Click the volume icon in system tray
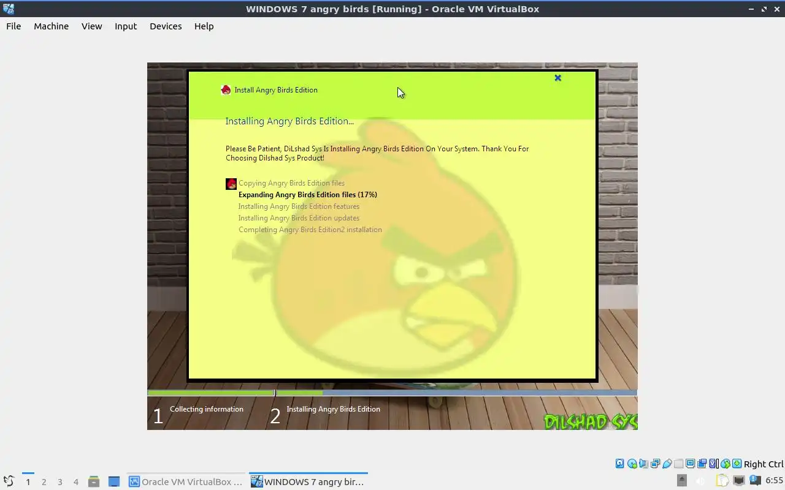785x490 pixels. click(701, 481)
